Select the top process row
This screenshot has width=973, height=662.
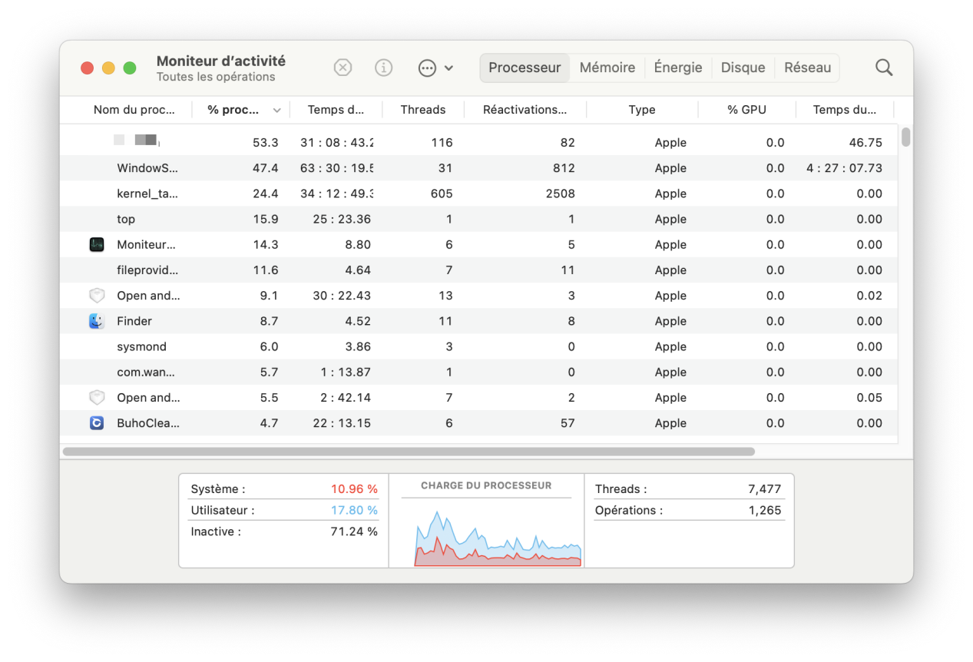478,219
